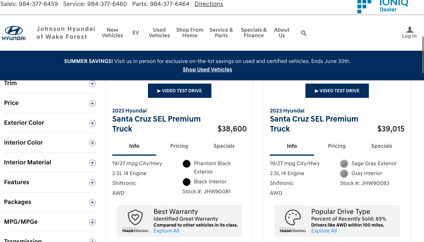Play Video Test Drive for Phantom Black truck
424x242 pixels.
point(179,91)
